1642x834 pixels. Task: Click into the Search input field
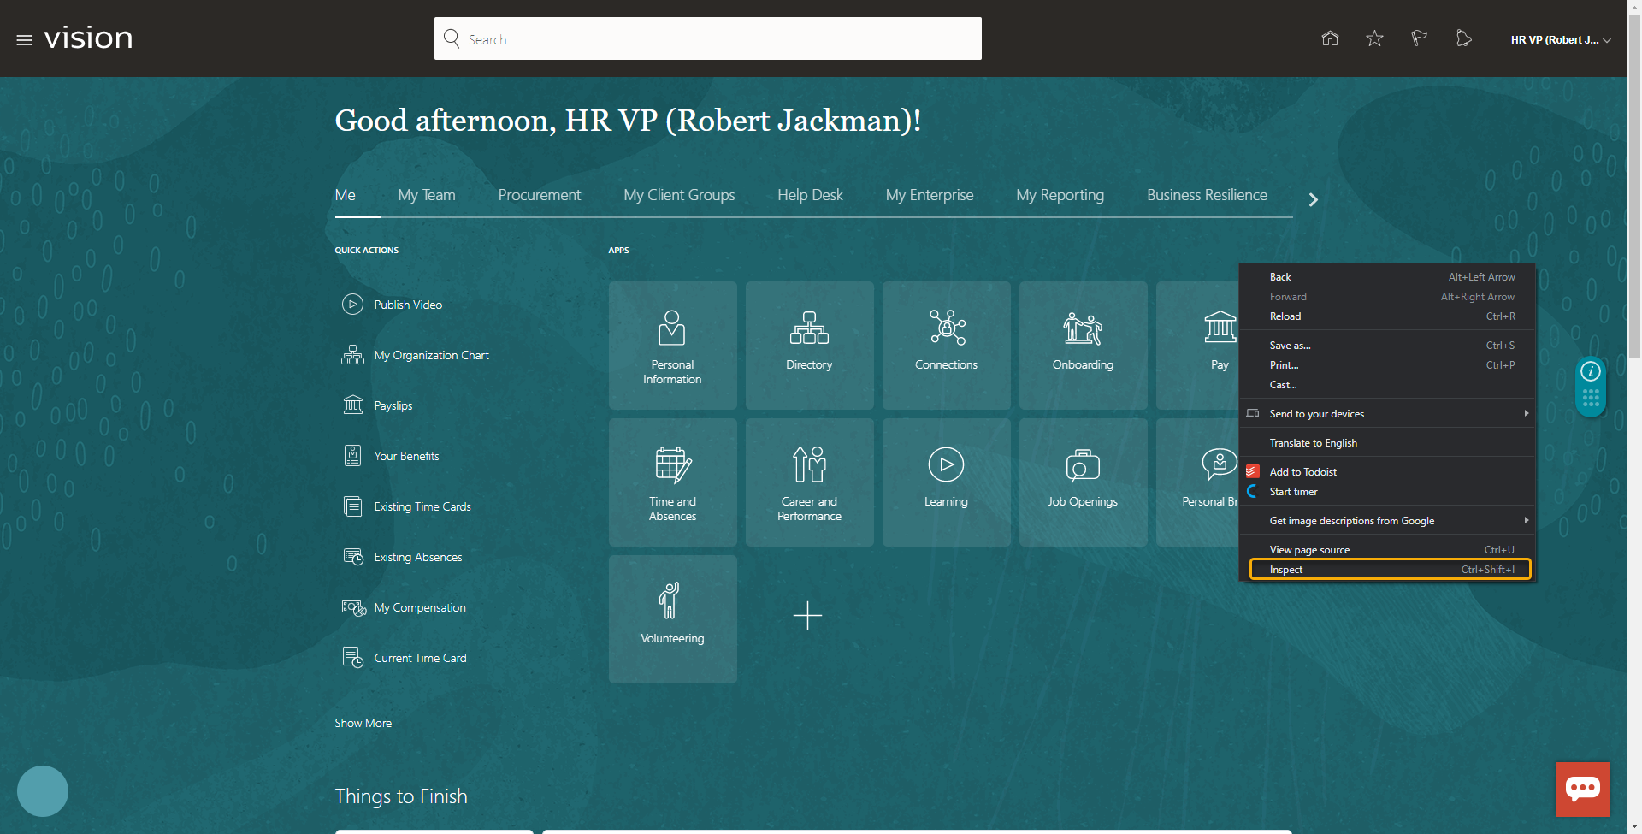pyautogui.click(x=707, y=38)
